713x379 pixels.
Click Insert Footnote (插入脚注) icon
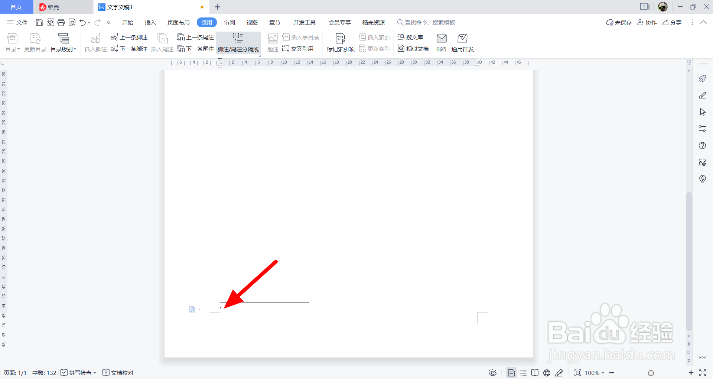point(95,42)
